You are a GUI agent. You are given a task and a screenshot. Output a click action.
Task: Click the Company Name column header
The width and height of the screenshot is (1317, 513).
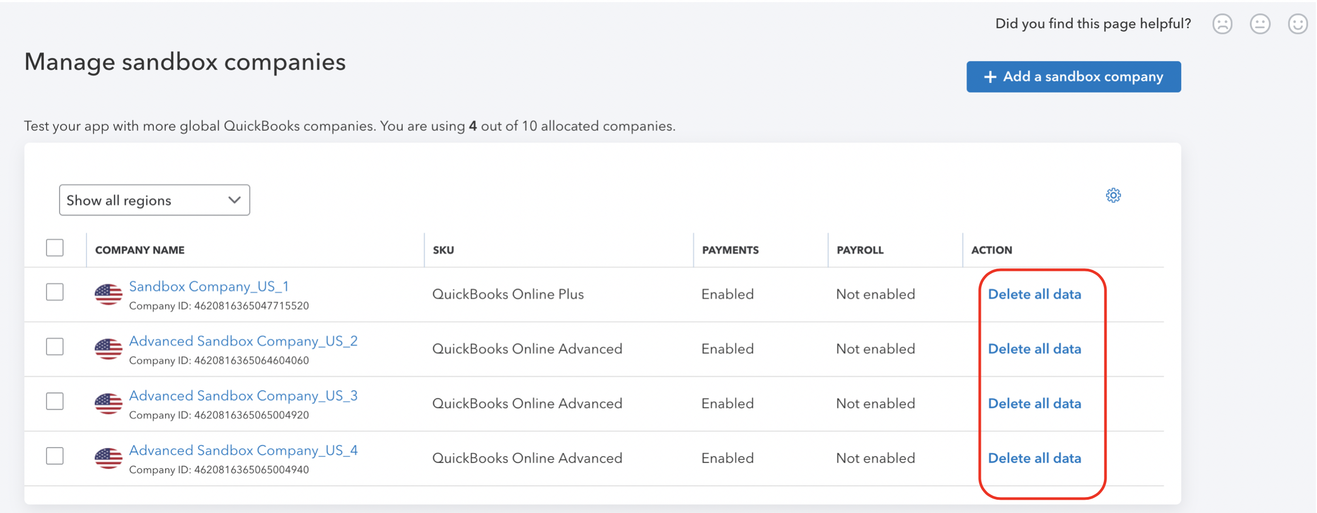click(x=140, y=250)
